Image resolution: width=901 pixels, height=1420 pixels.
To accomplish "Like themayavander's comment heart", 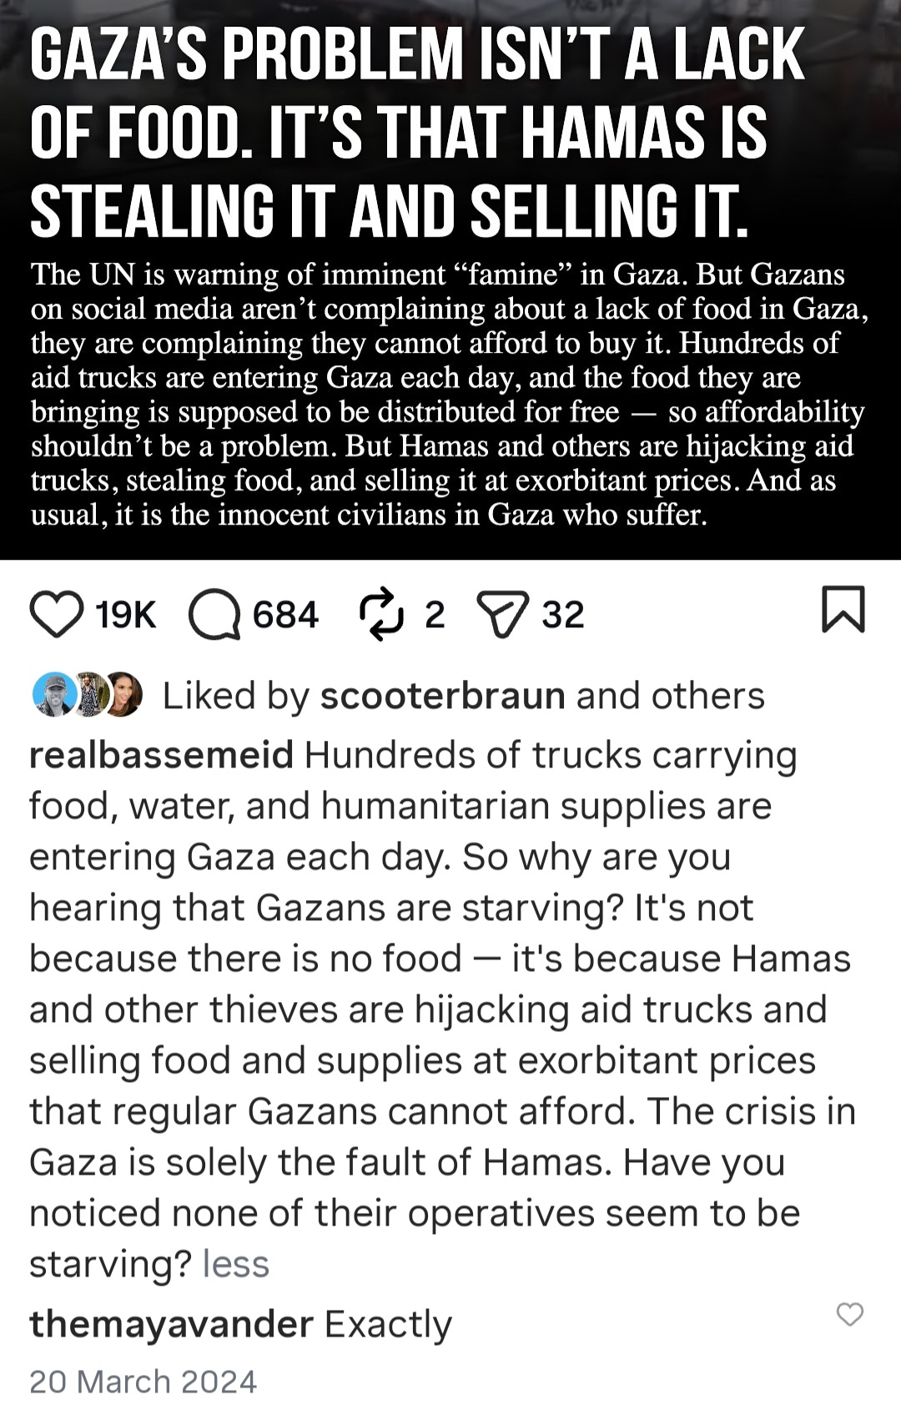I will coord(850,1314).
